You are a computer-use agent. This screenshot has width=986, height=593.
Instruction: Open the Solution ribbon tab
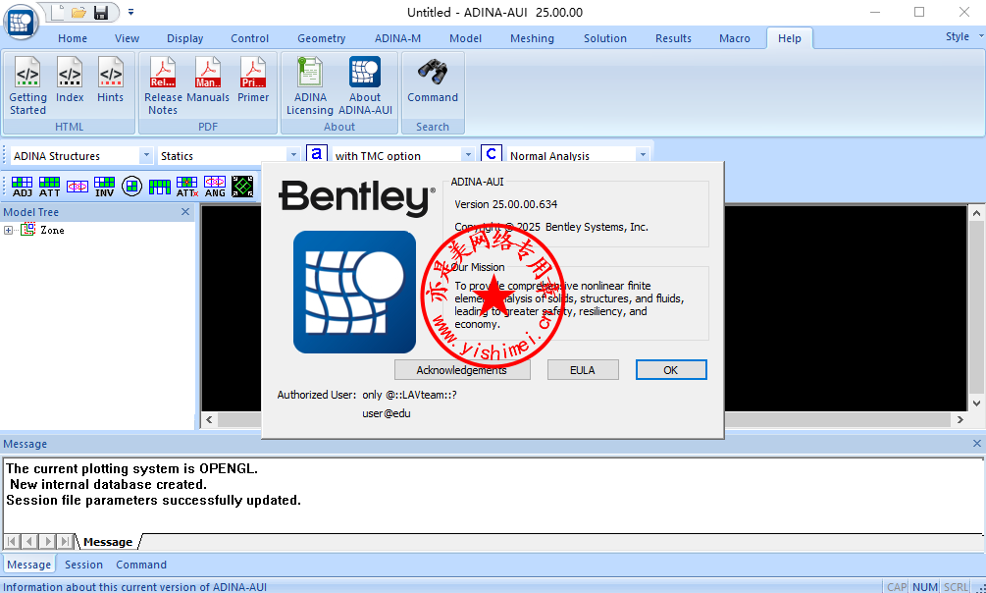point(605,38)
